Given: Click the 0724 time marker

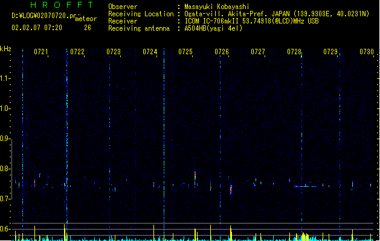Looking at the screenshot, I should 150,52.
